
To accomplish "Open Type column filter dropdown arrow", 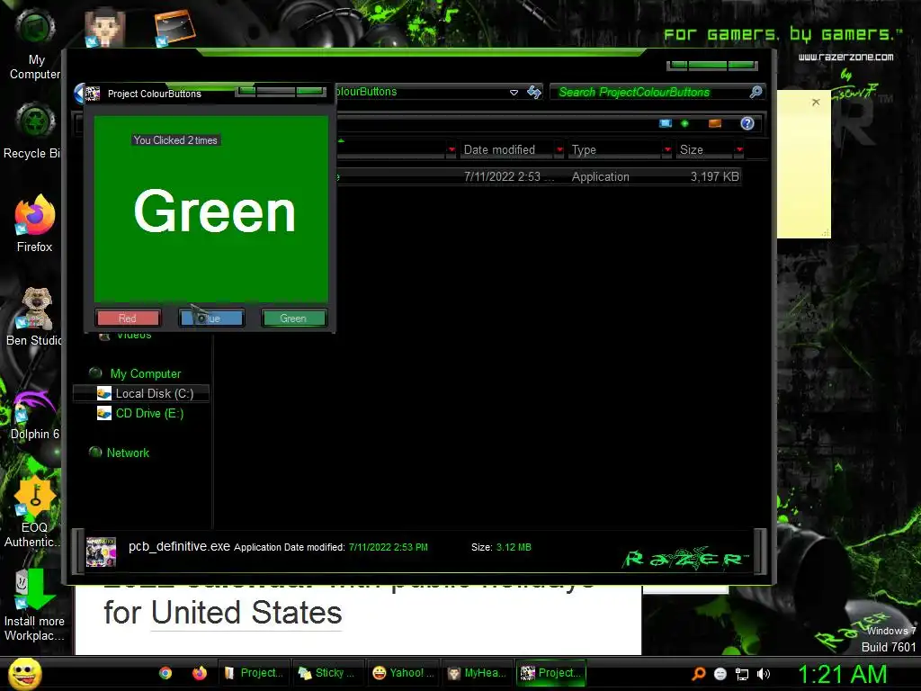I will (x=666, y=150).
